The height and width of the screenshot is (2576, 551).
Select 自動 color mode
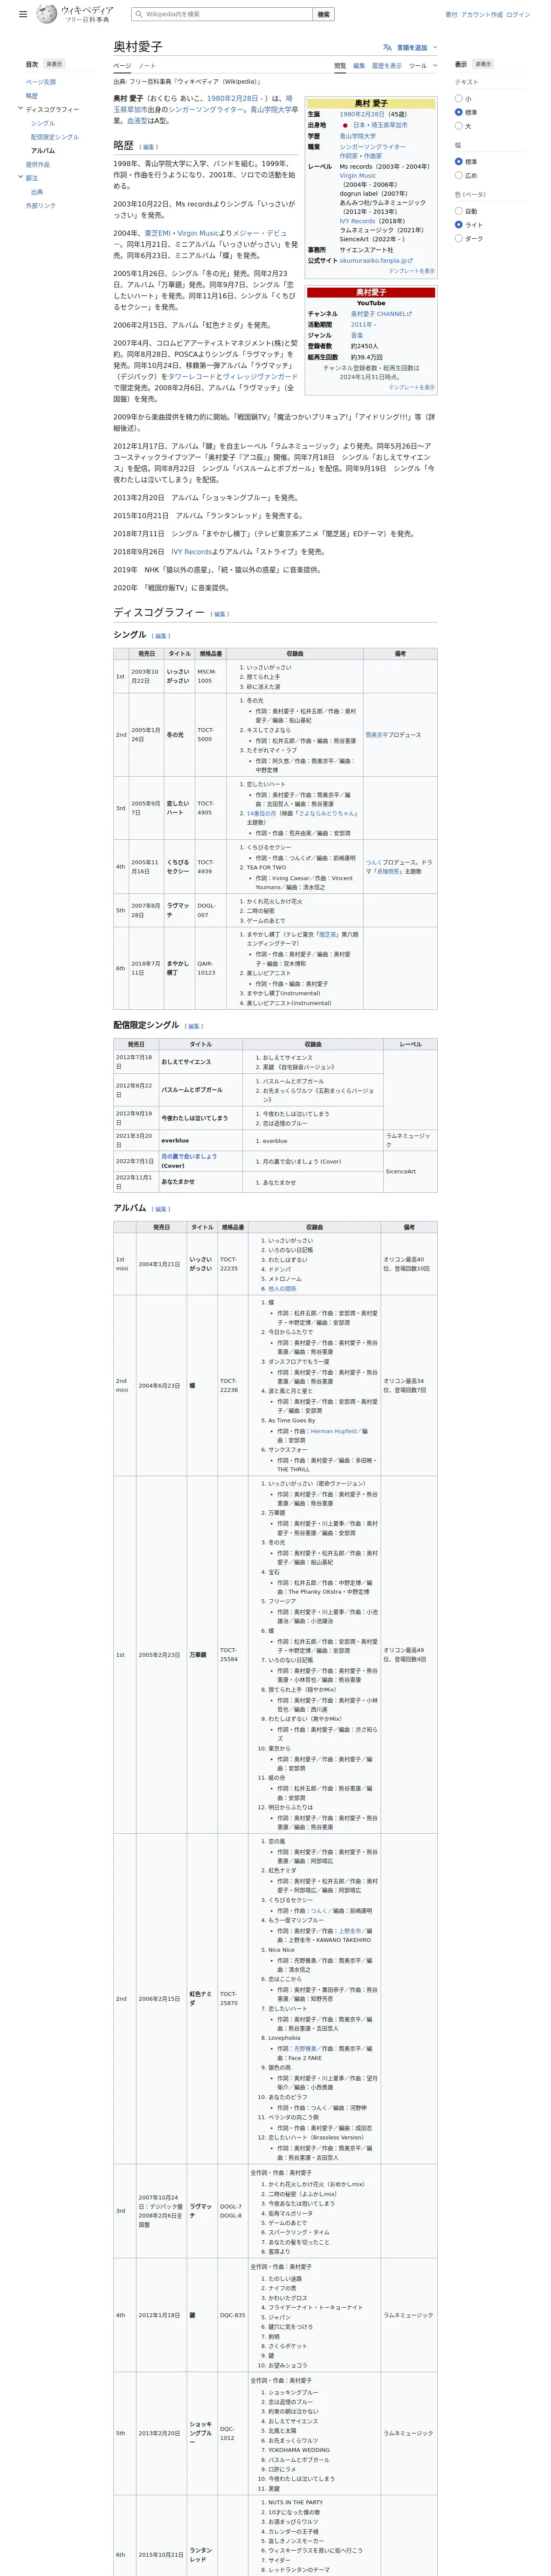pos(459,211)
